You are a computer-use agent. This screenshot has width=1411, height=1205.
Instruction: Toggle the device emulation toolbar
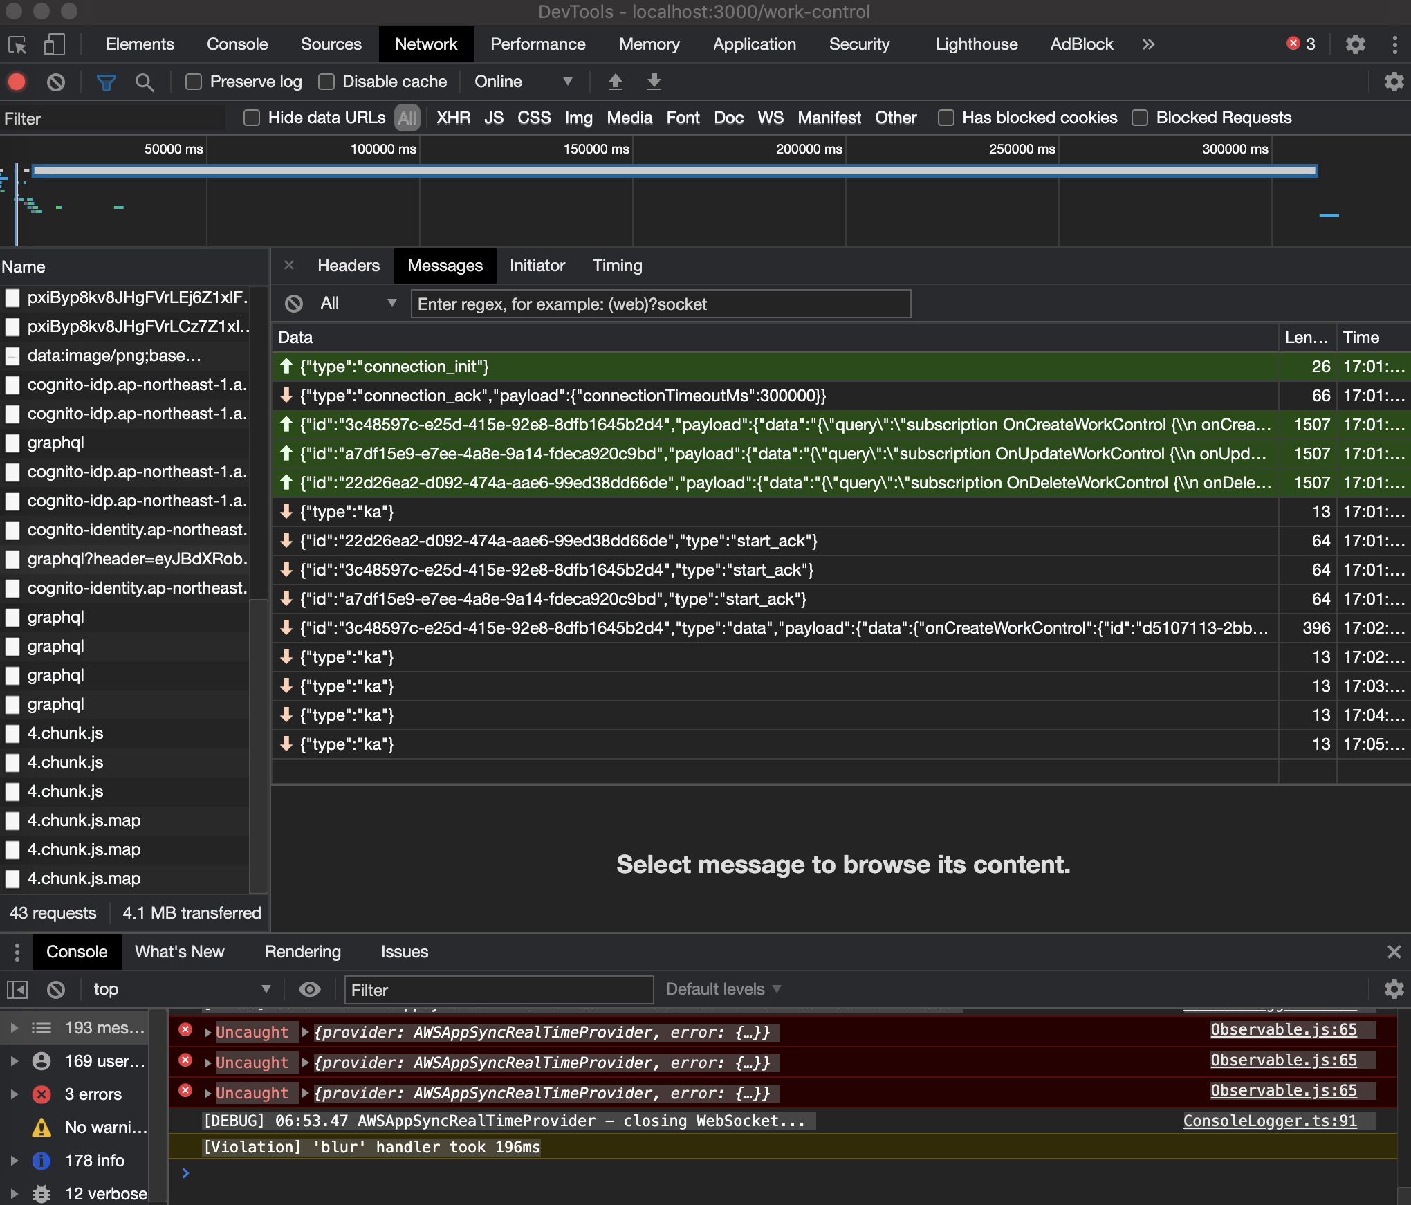point(55,44)
